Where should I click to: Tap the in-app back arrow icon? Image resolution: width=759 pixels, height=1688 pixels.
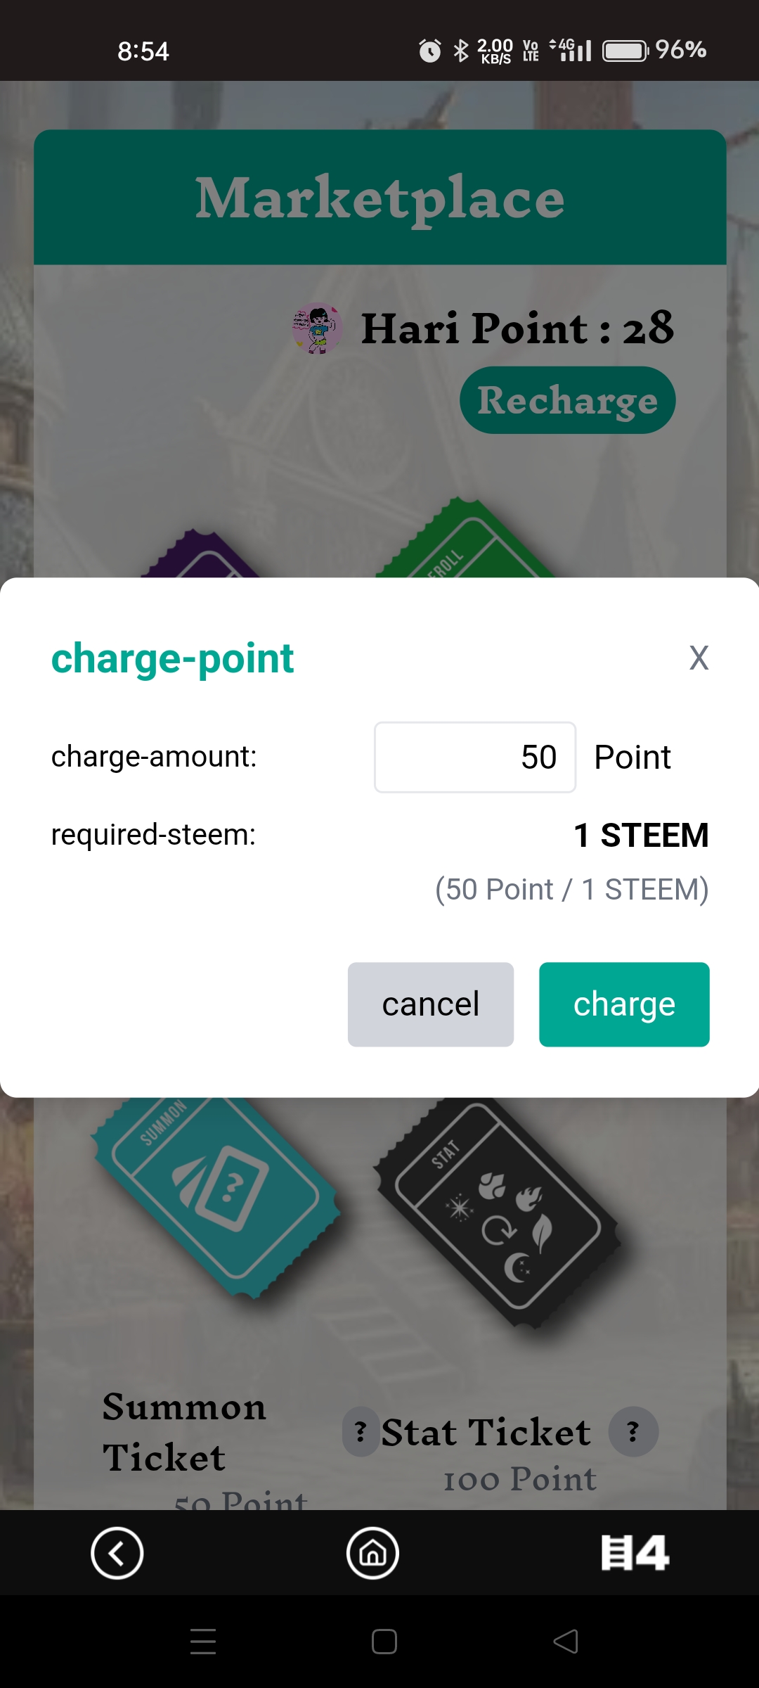point(117,1553)
